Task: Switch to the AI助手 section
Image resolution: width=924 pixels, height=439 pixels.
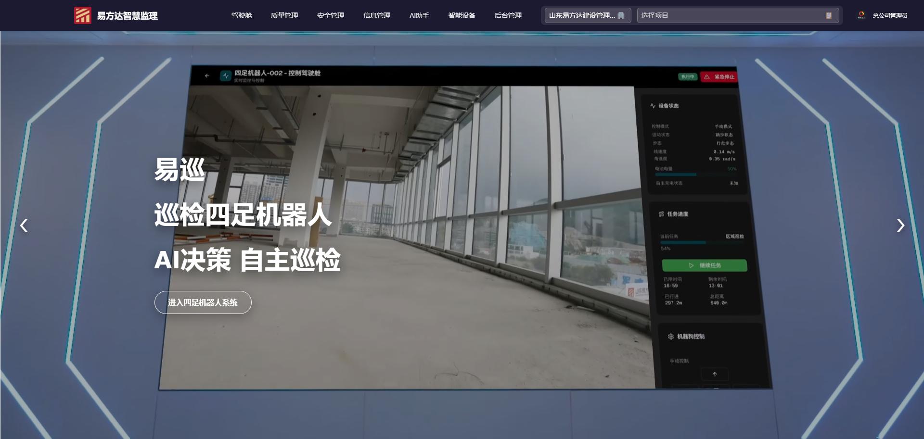Action: coord(419,15)
